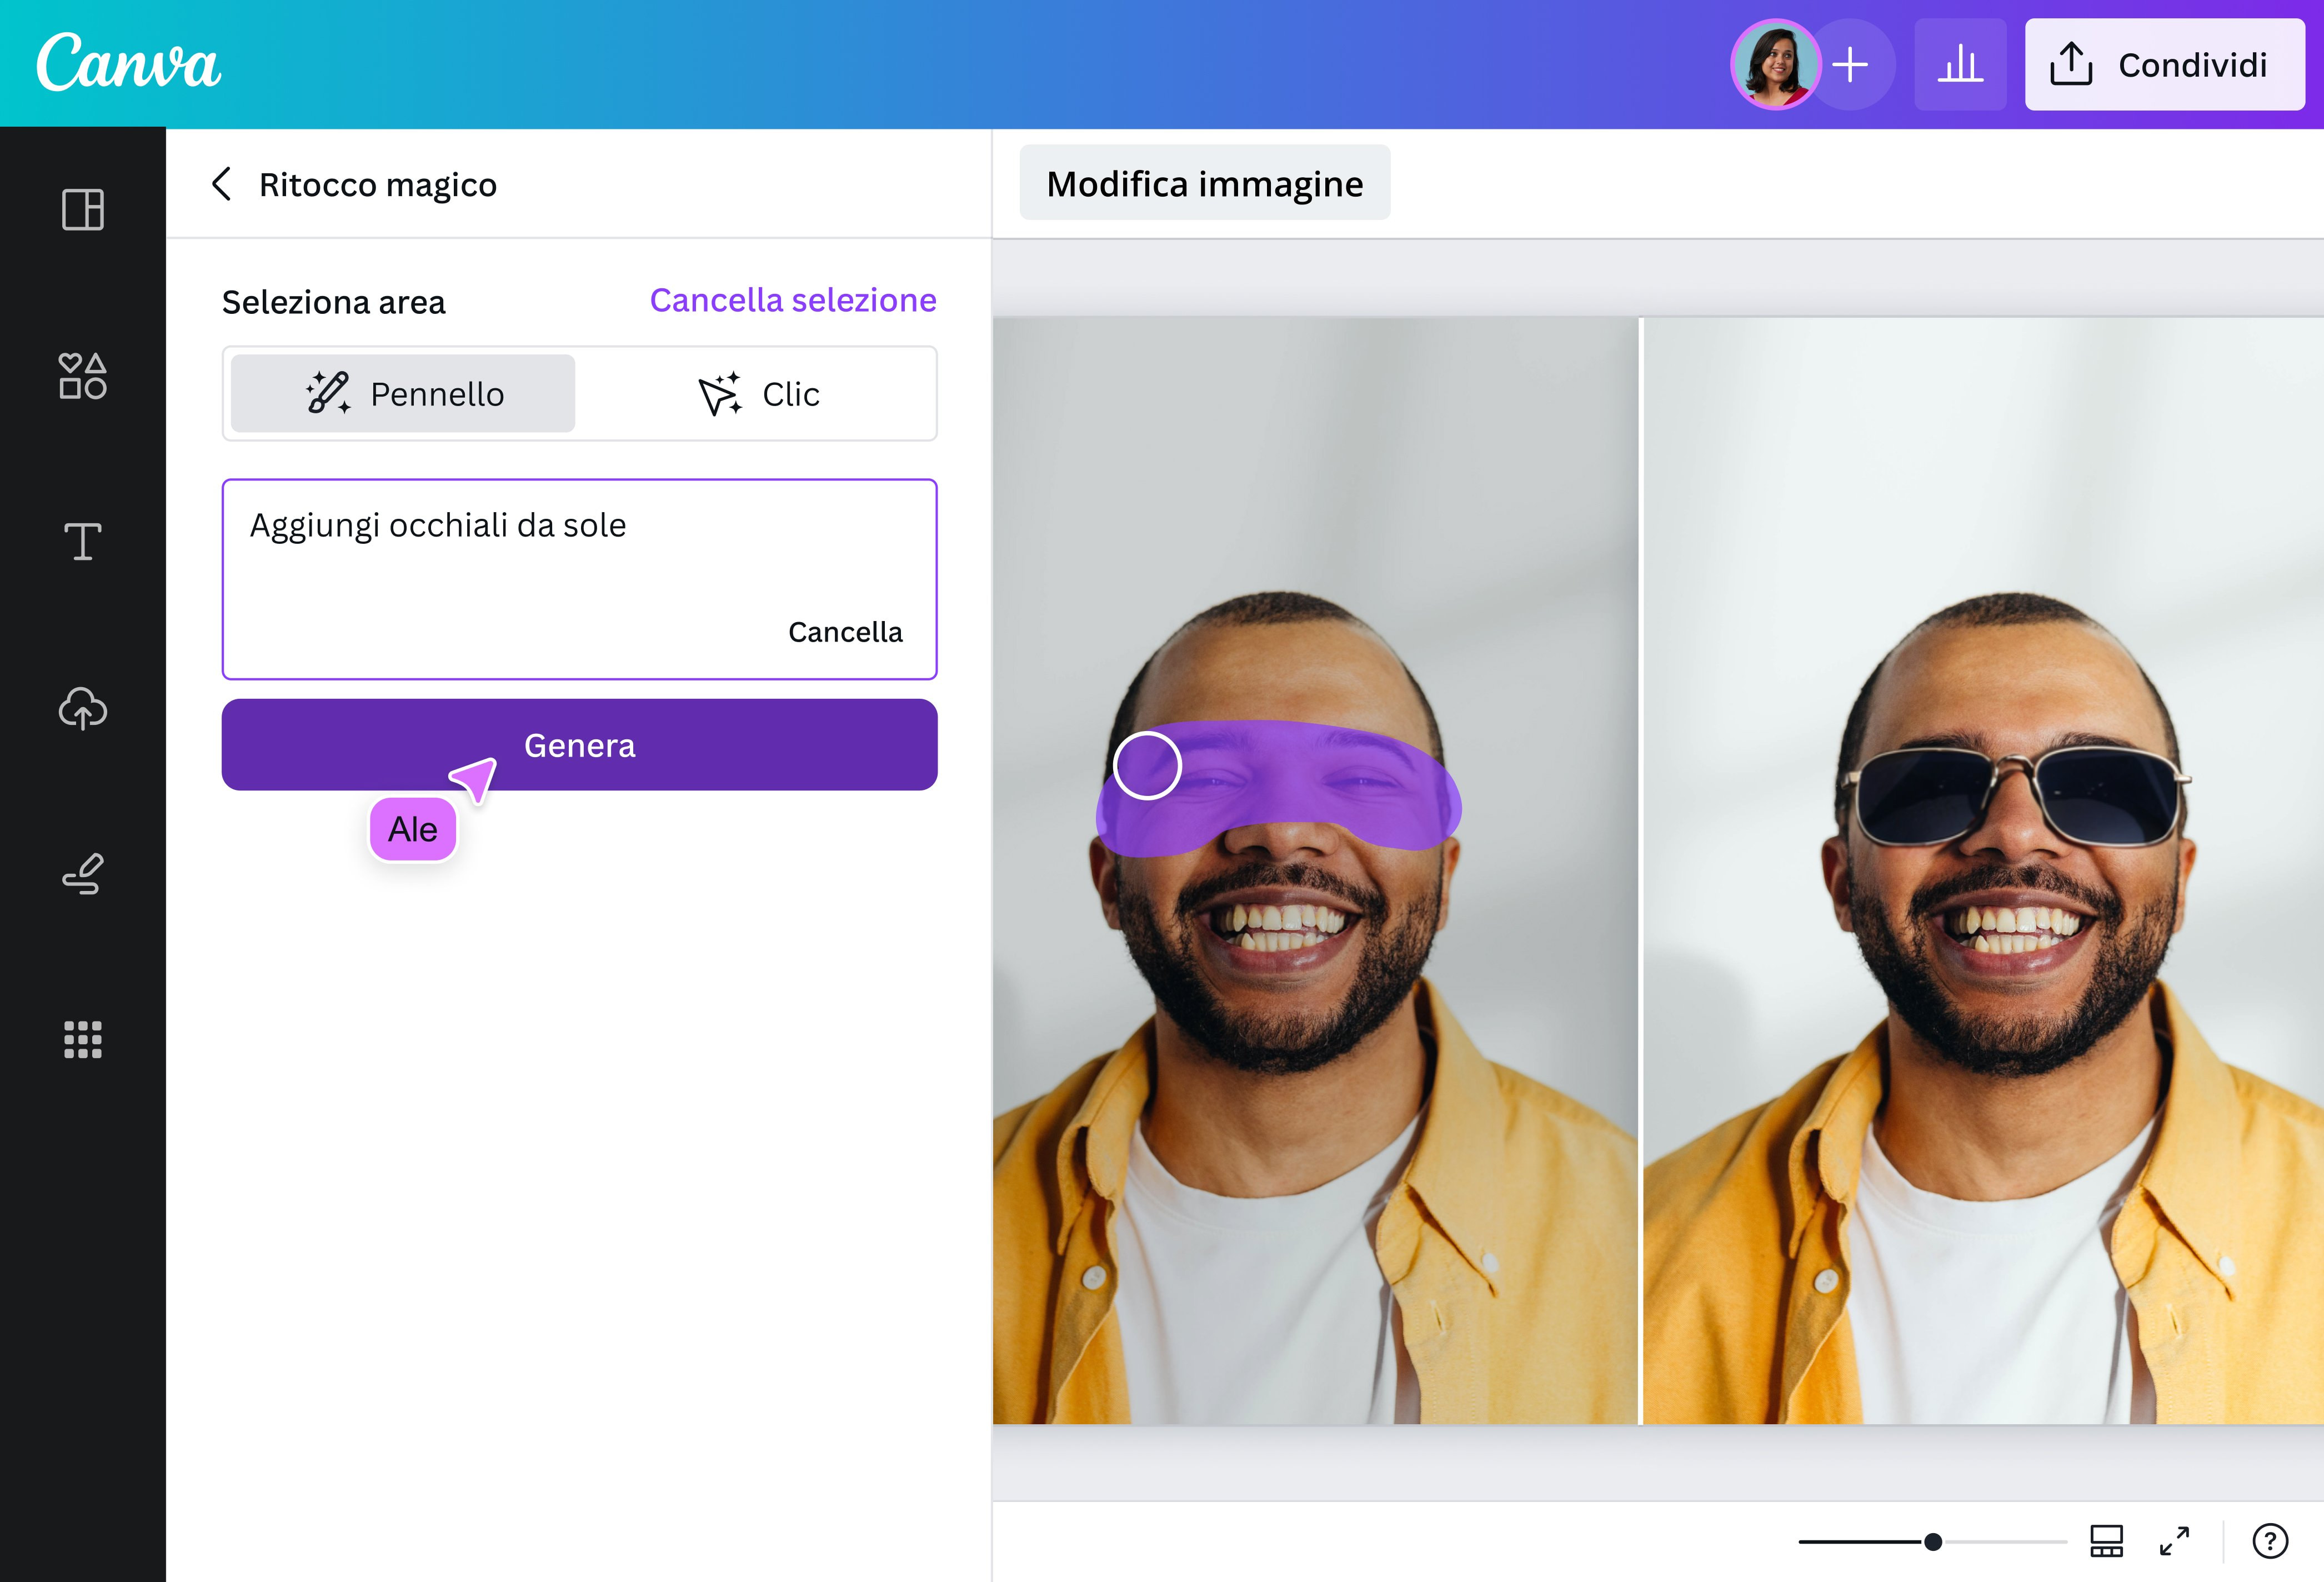This screenshot has width=2324, height=1582.
Task: Open the Apps grid icon in sidebar
Action: [x=83, y=1040]
